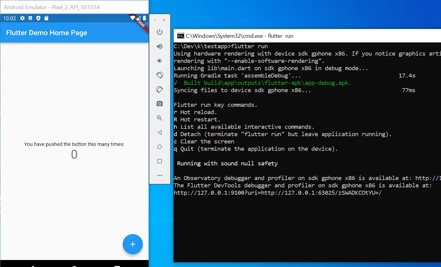Viewport: 441px width, 267px height.
Task: Click the '17.4s' Gradle task timing
Action: click(x=407, y=76)
